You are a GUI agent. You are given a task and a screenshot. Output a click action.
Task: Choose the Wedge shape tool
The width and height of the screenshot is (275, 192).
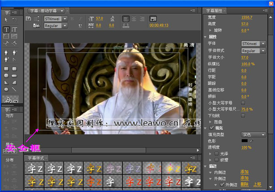coord(6,83)
